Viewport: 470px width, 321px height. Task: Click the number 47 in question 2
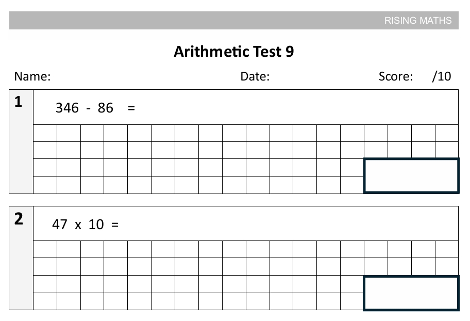[x=60, y=224]
